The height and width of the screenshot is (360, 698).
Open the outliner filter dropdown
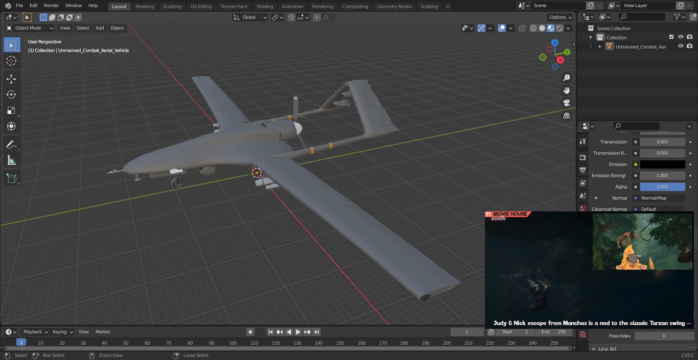tap(679, 17)
